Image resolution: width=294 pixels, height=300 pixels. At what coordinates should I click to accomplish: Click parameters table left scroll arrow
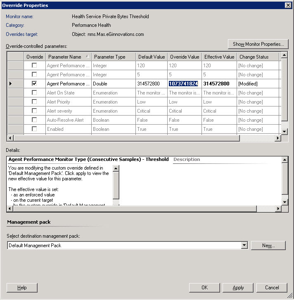pyautogui.click(x=10, y=138)
